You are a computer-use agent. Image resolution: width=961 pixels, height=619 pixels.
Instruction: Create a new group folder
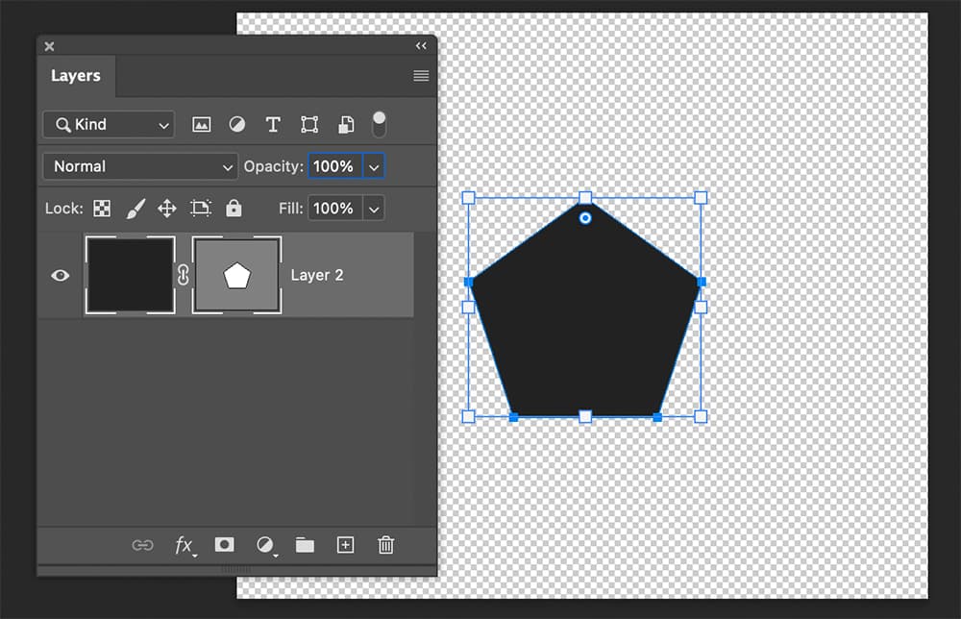tap(305, 544)
